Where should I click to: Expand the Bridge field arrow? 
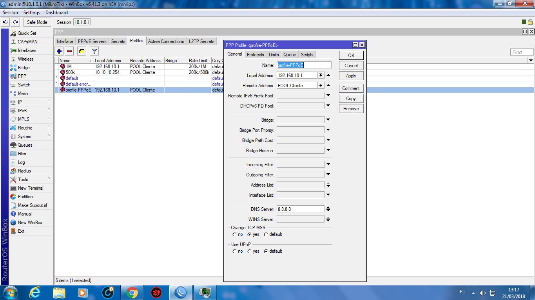tap(328, 120)
